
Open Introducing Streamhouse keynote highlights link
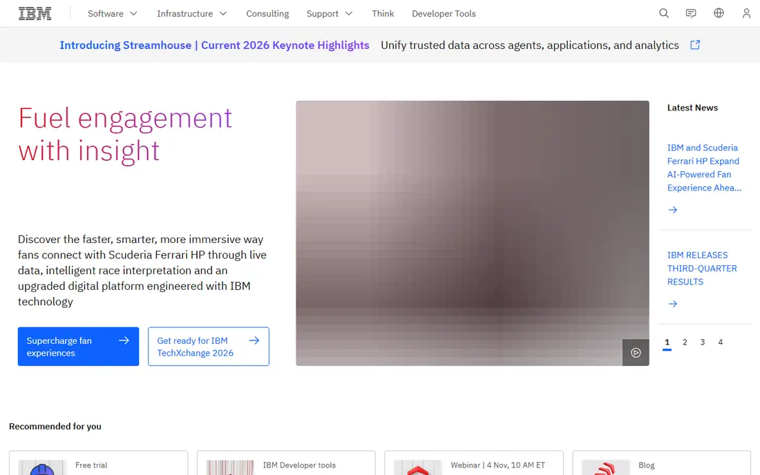(214, 45)
